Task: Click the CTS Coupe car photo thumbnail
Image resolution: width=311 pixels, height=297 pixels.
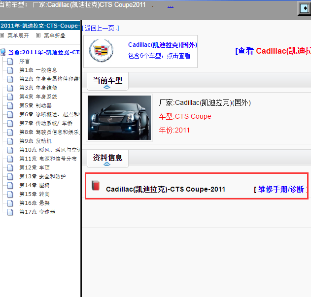Action: [x=119, y=118]
